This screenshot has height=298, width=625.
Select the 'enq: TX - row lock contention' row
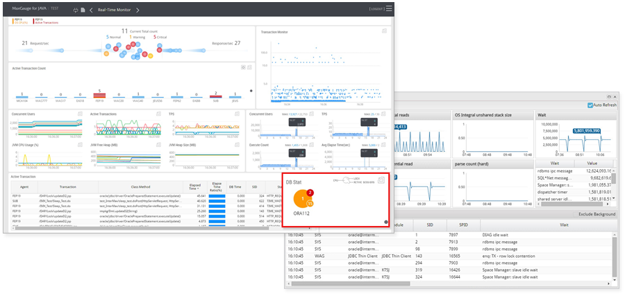click(x=449, y=256)
